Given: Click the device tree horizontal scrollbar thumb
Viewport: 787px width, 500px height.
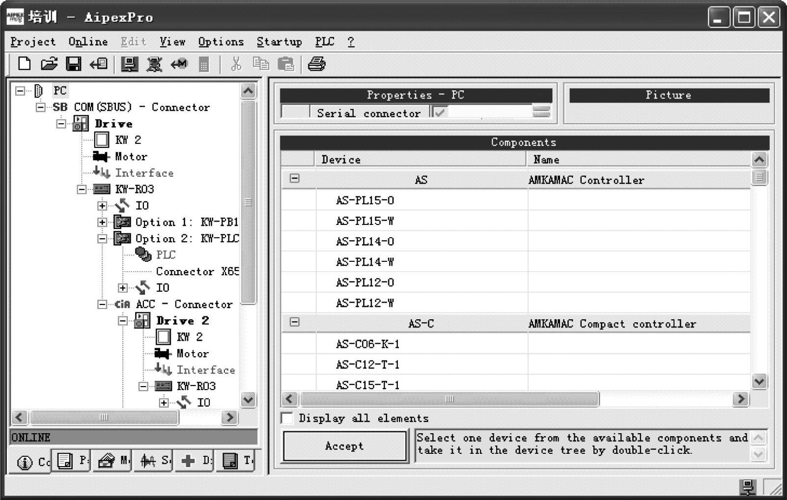Looking at the screenshot, I should pos(104,417).
